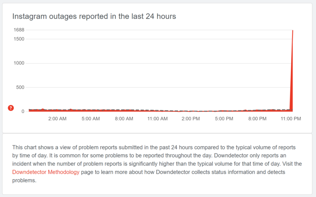Image resolution: width=316 pixels, height=197 pixels.
Task: Click the 0 y-axis baseline label
Action: click(23, 112)
